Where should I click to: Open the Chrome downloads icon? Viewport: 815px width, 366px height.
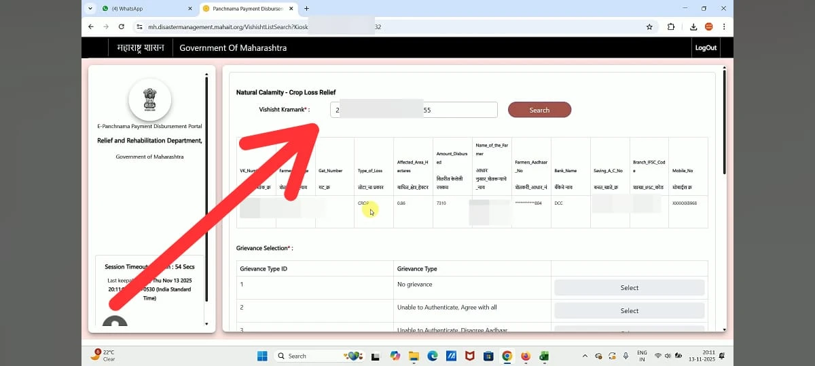(x=693, y=27)
